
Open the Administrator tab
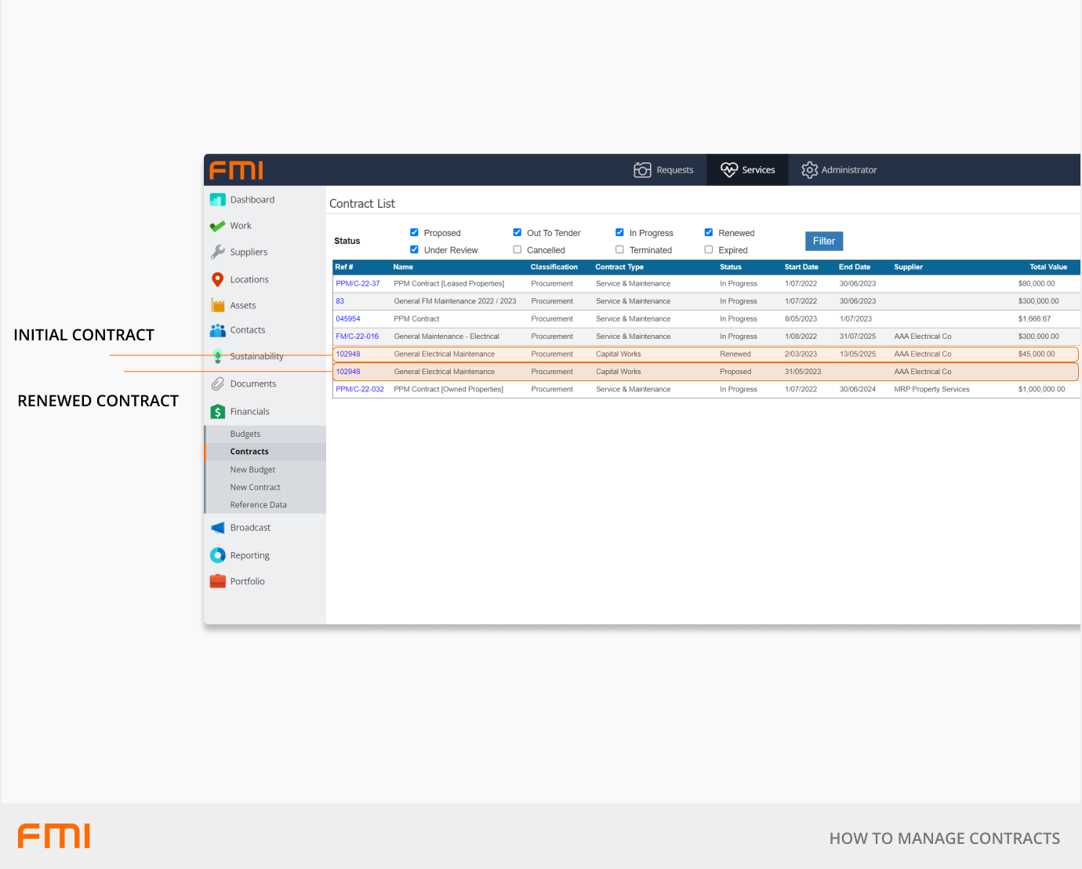tap(839, 170)
